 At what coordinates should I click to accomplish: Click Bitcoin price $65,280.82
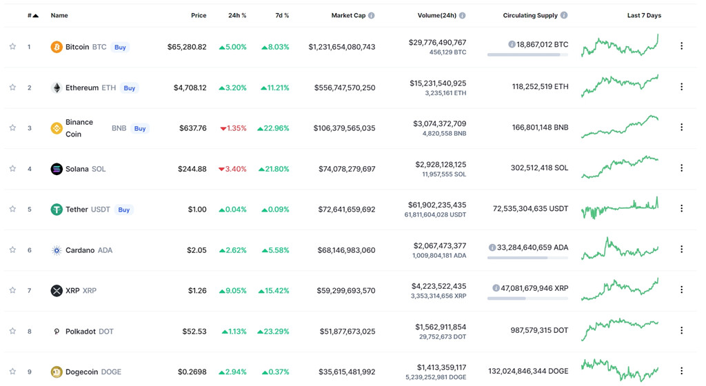tap(187, 47)
